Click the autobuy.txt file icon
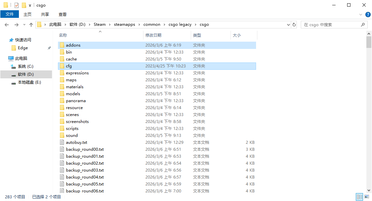This screenshot has width=372, height=201. pyautogui.click(x=62, y=142)
